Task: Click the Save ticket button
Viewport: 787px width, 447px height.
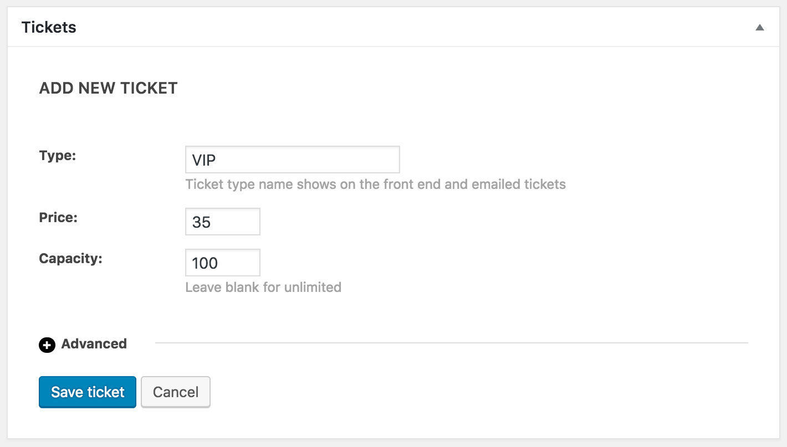Action: click(87, 392)
